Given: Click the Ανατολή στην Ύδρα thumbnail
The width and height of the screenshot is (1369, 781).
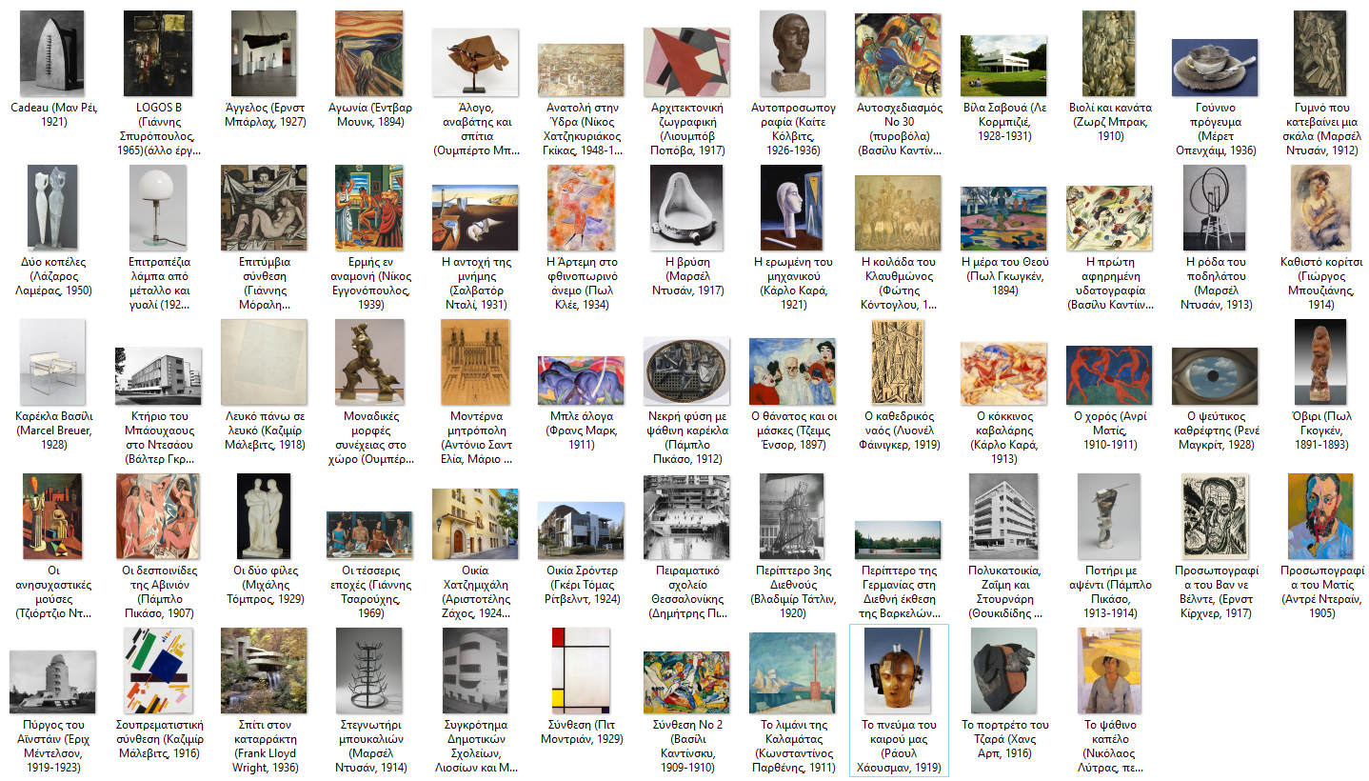Looking at the screenshot, I should pyautogui.click(x=581, y=70).
